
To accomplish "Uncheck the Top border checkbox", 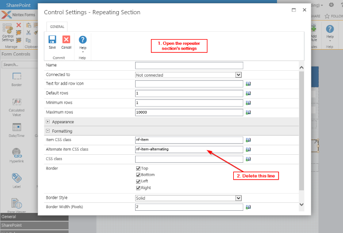I will pyautogui.click(x=138, y=169).
